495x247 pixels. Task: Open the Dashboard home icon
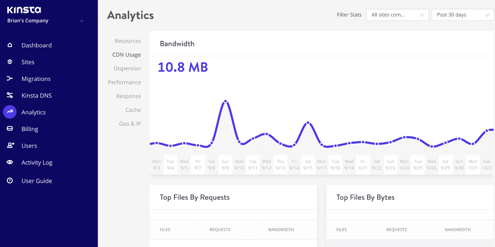point(10,45)
